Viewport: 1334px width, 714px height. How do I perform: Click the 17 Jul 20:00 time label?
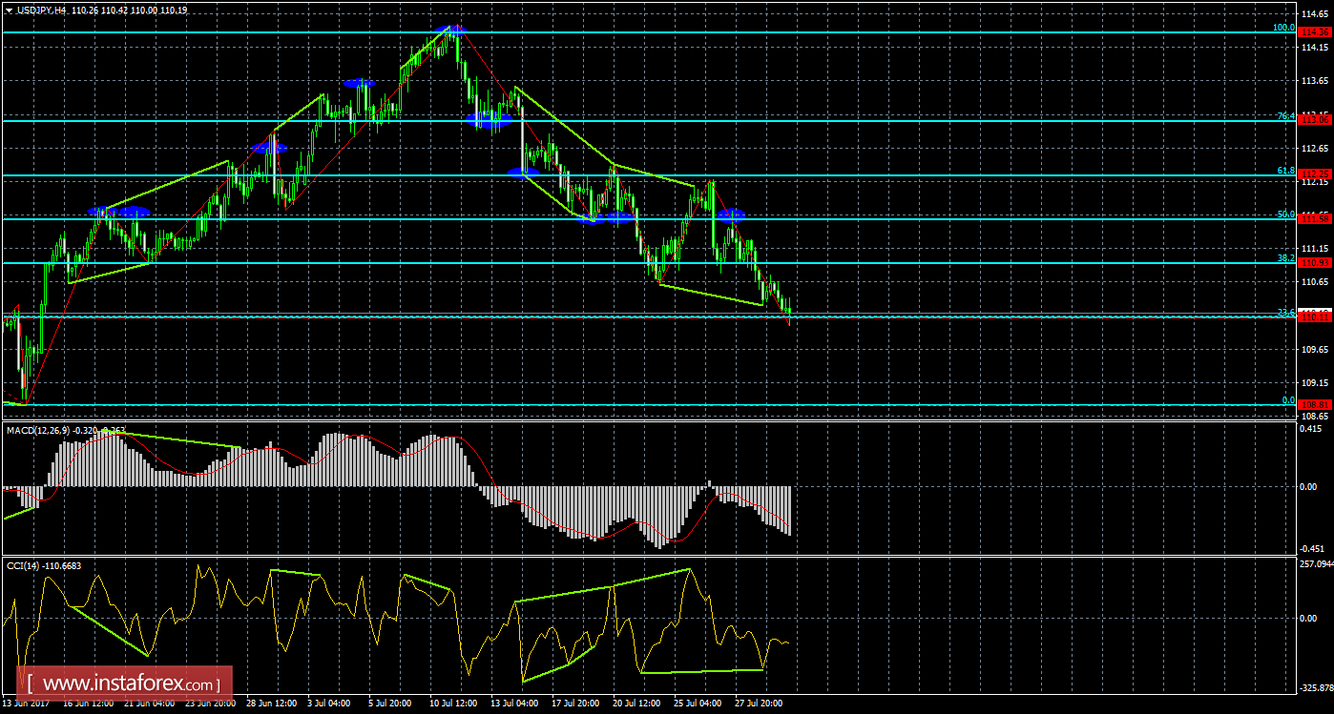tap(575, 704)
